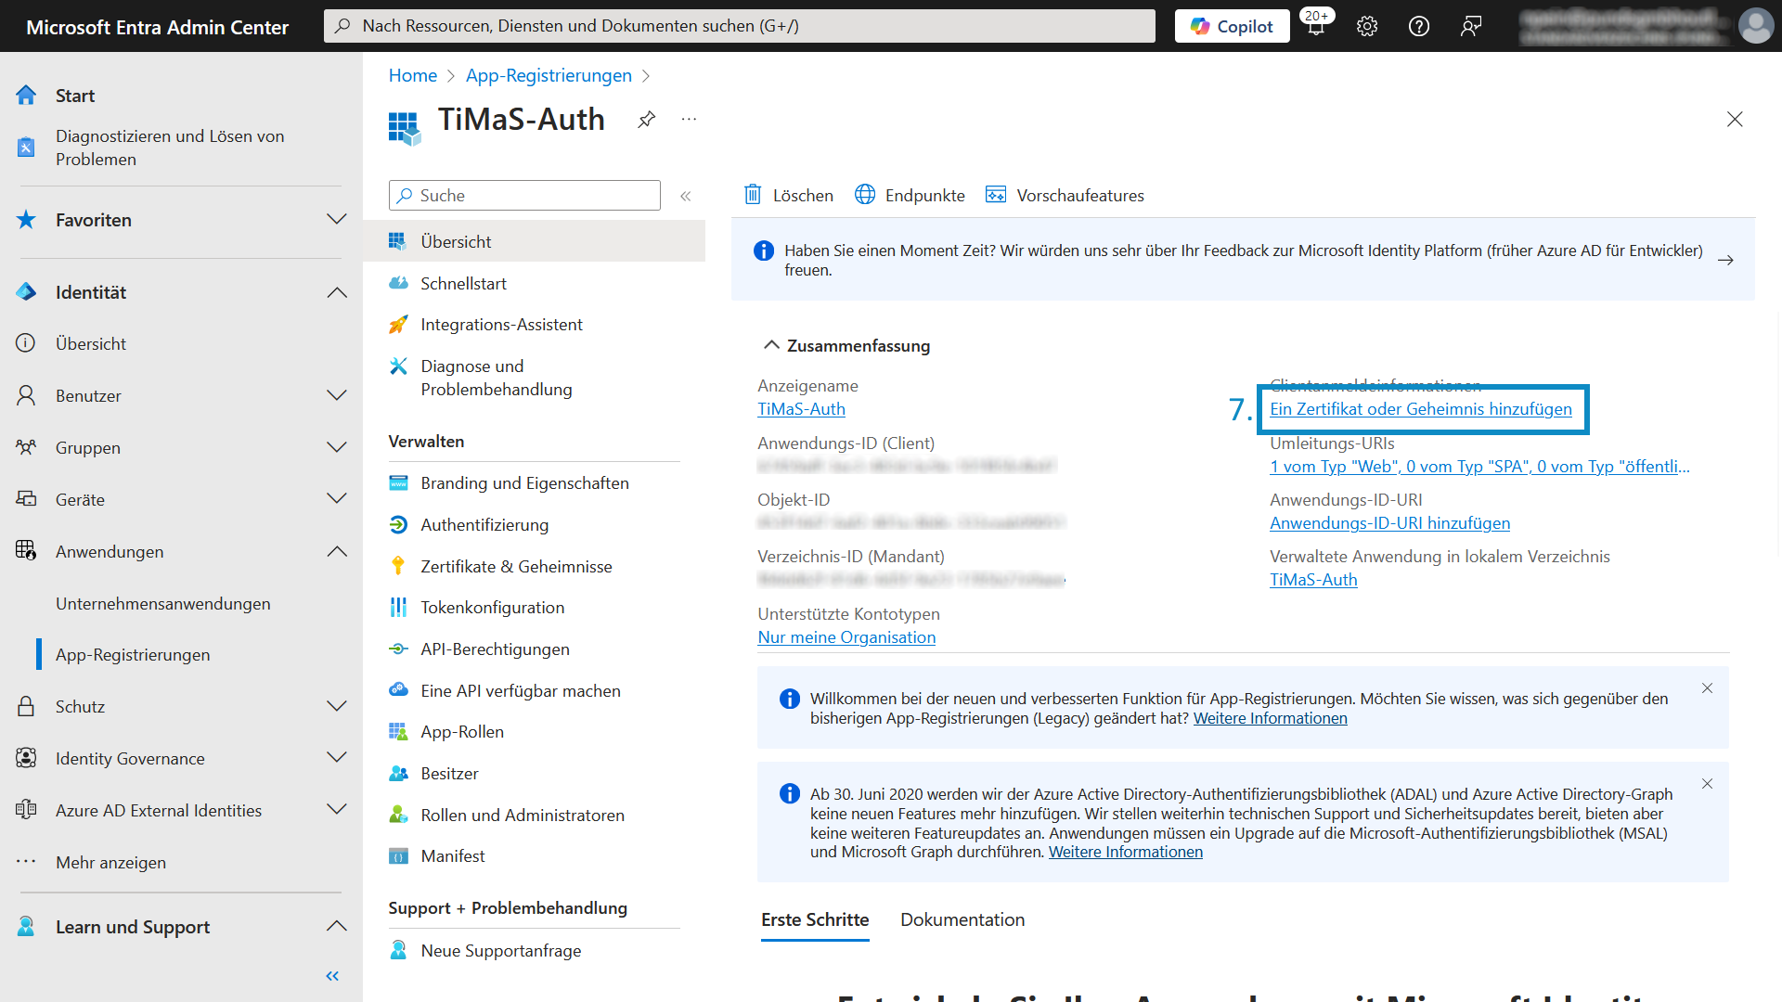The height and width of the screenshot is (1002, 1782).
Task: Click Ein Zertifikat oder Geheimnis hinzufügen
Action: point(1420,409)
